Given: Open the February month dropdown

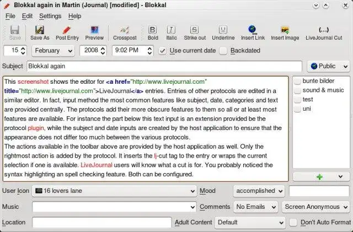Looking at the screenshot, I should pos(53,51).
